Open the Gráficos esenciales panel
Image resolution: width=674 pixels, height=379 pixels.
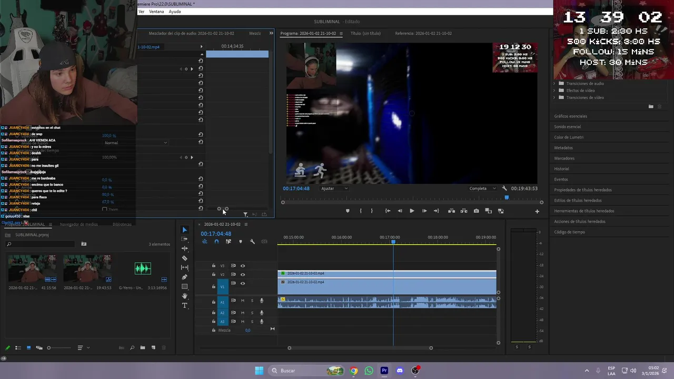570,116
